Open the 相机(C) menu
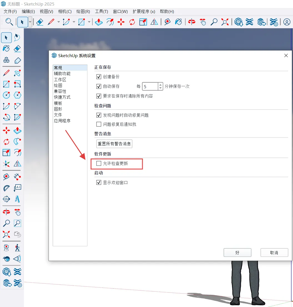The image size is (293, 307). [65, 12]
